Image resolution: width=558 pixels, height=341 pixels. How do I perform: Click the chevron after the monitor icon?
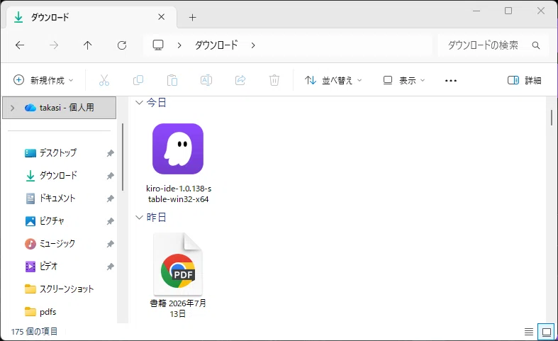[179, 45]
